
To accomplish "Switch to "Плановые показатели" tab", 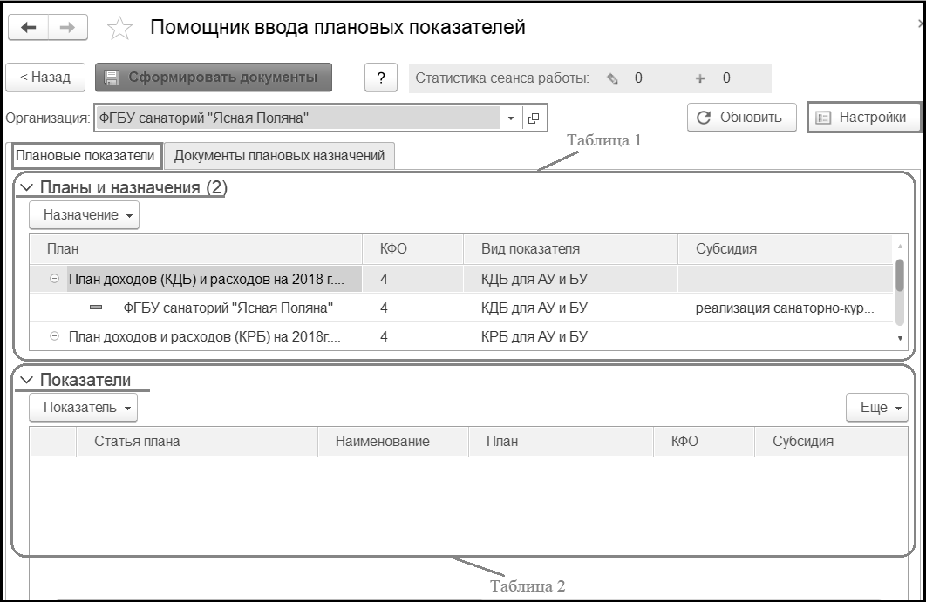I will (85, 156).
